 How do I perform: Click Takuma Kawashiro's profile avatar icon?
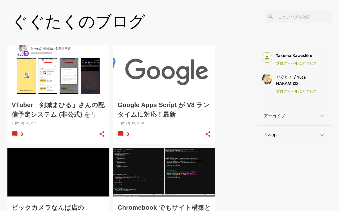coord(267,57)
